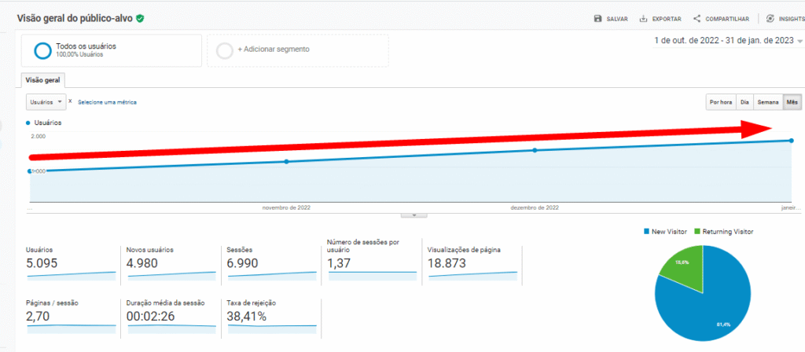
Task: Click the Exportar download icon
Action: point(644,18)
